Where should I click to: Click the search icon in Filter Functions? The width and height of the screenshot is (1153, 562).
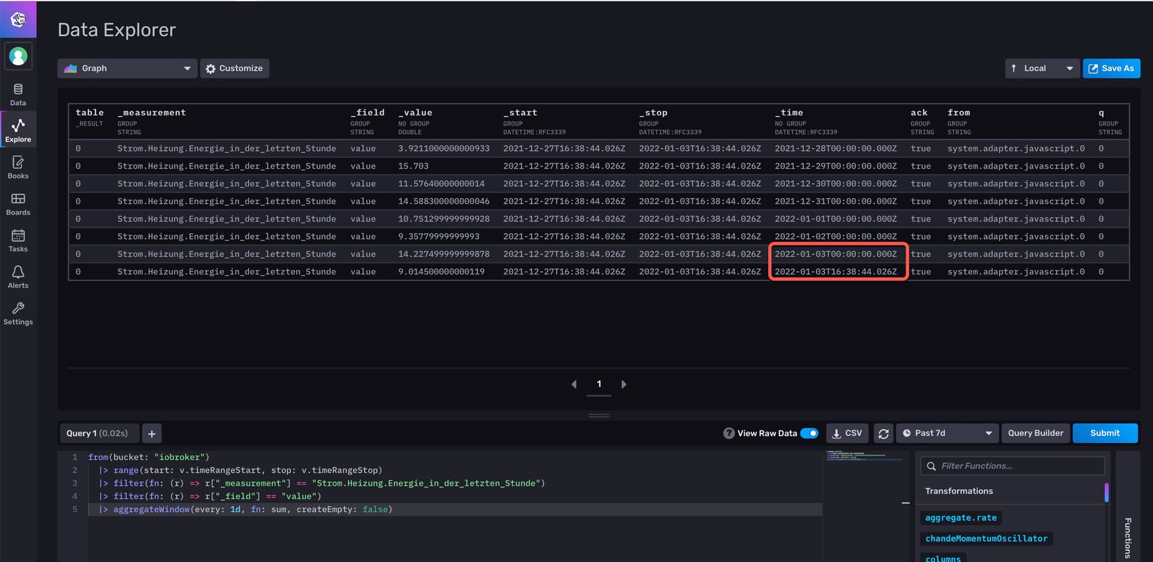[x=931, y=466]
